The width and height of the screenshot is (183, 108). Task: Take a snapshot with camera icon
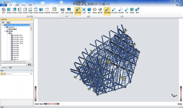[62, 10]
